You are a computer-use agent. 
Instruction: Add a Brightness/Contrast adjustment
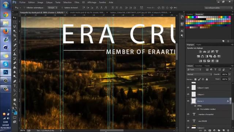(x=200, y=52)
